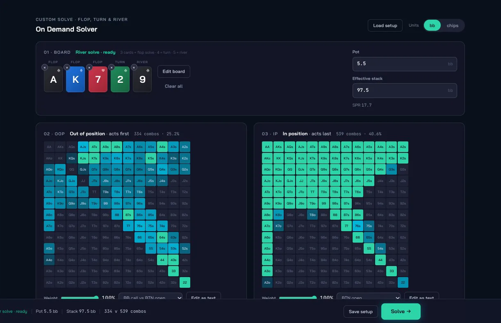
Task: Toggle 22 in the Out of position range
Action: pyautogui.click(x=185, y=282)
